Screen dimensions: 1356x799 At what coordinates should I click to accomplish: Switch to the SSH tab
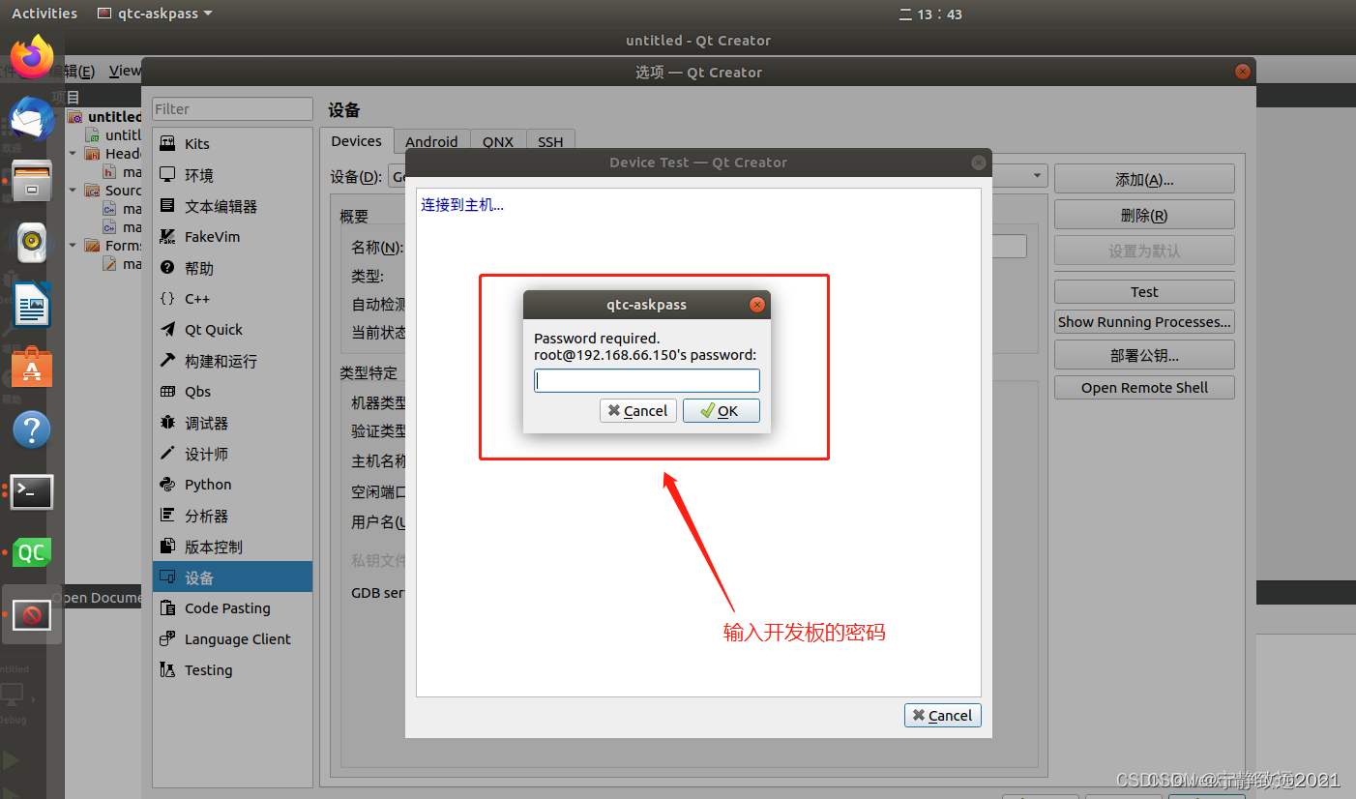tap(550, 141)
